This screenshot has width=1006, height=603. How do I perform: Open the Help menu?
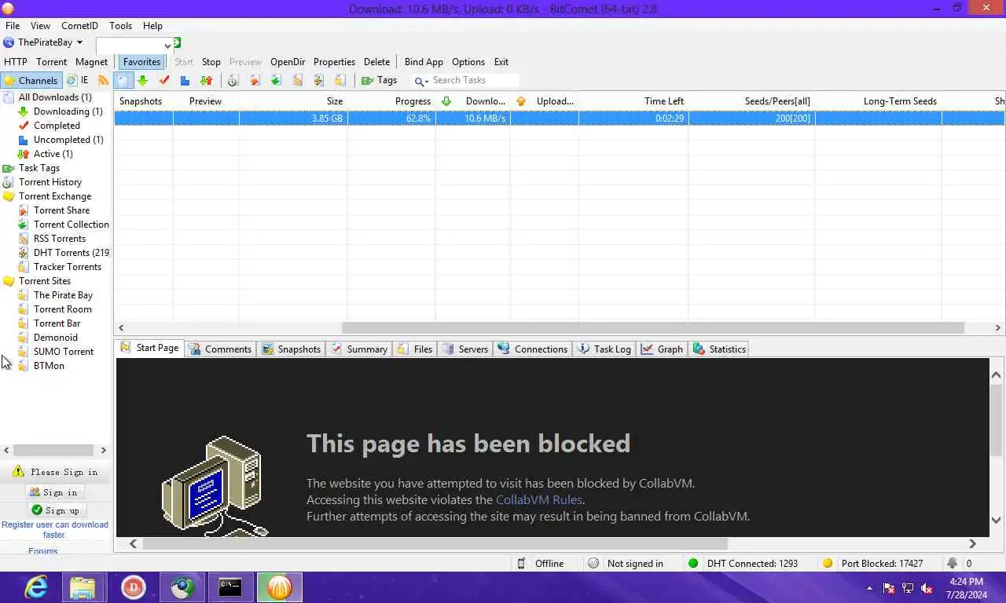point(152,26)
